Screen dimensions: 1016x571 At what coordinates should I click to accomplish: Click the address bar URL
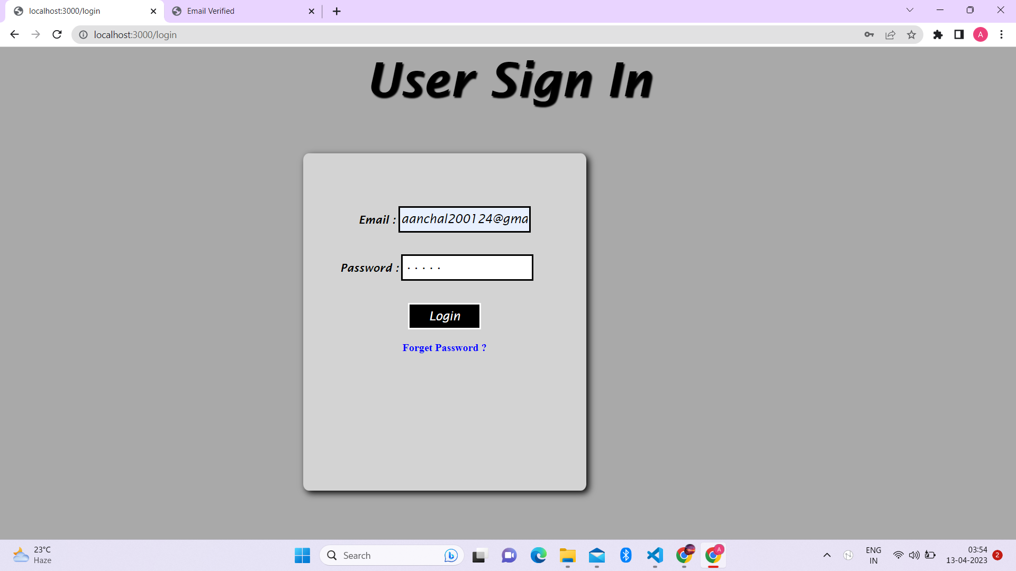(x=135, y=35)
